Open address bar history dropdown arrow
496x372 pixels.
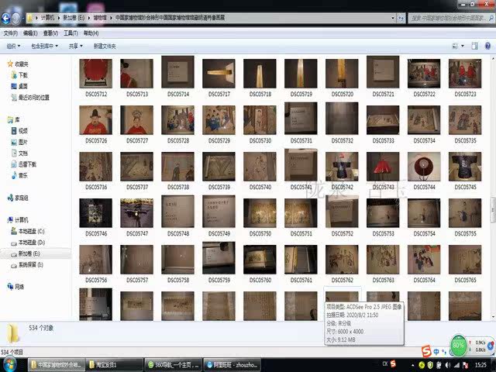pyautogui.click(x=393, y=19)
